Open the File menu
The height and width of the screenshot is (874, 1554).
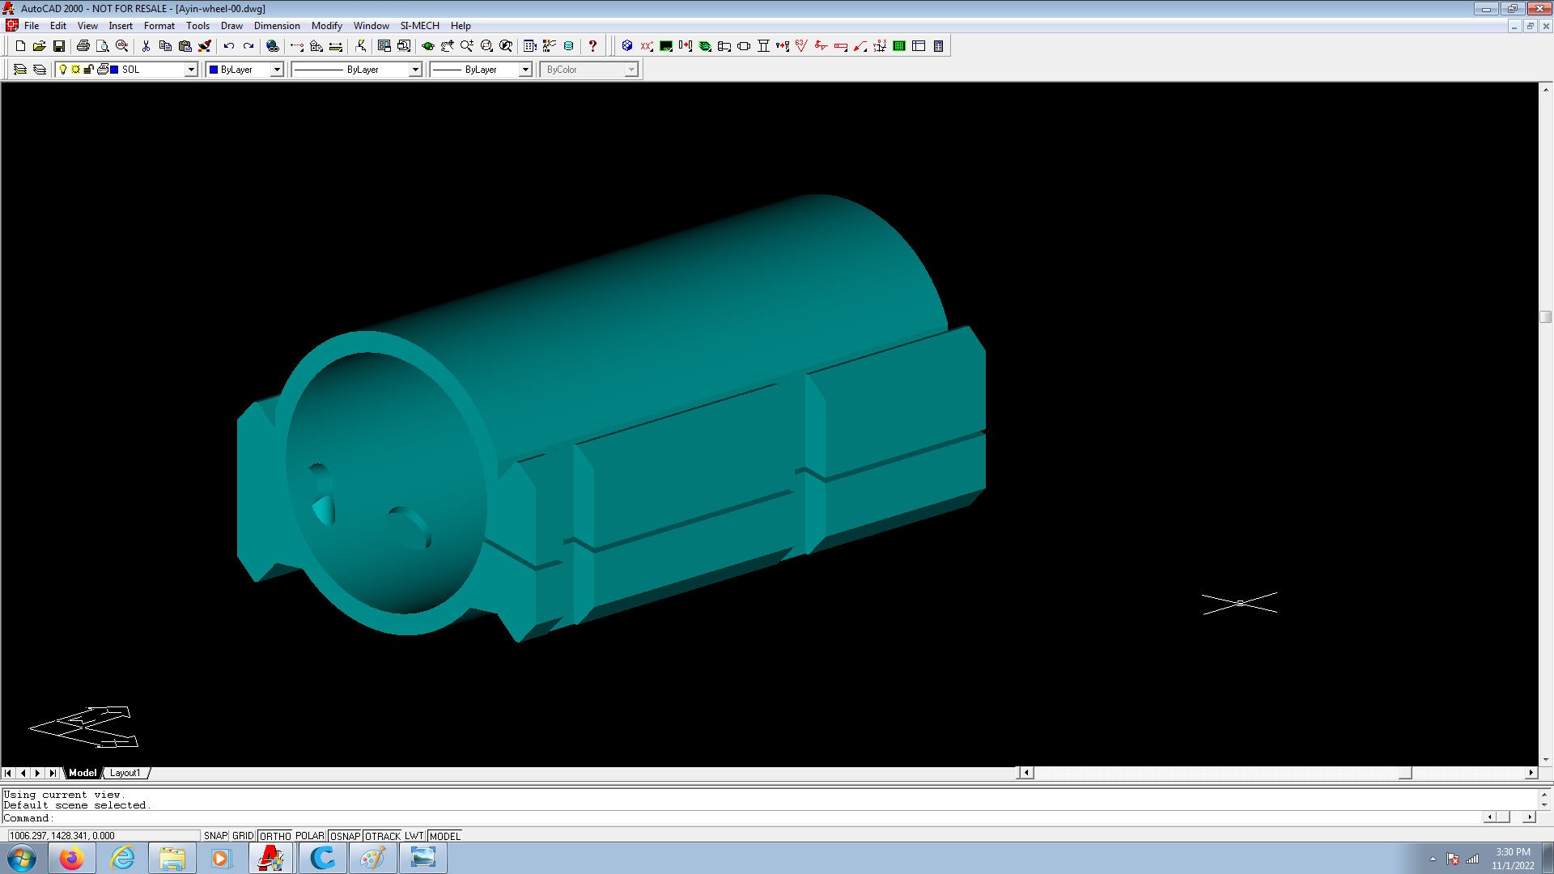click(x=32, y=26)
